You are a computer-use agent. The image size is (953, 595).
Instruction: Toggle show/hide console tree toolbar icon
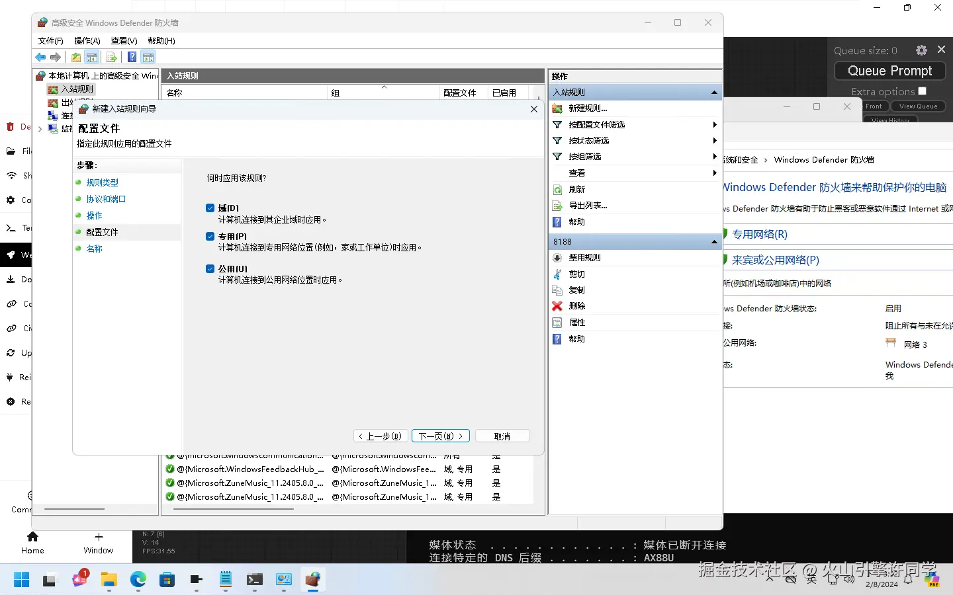[92, 58]
